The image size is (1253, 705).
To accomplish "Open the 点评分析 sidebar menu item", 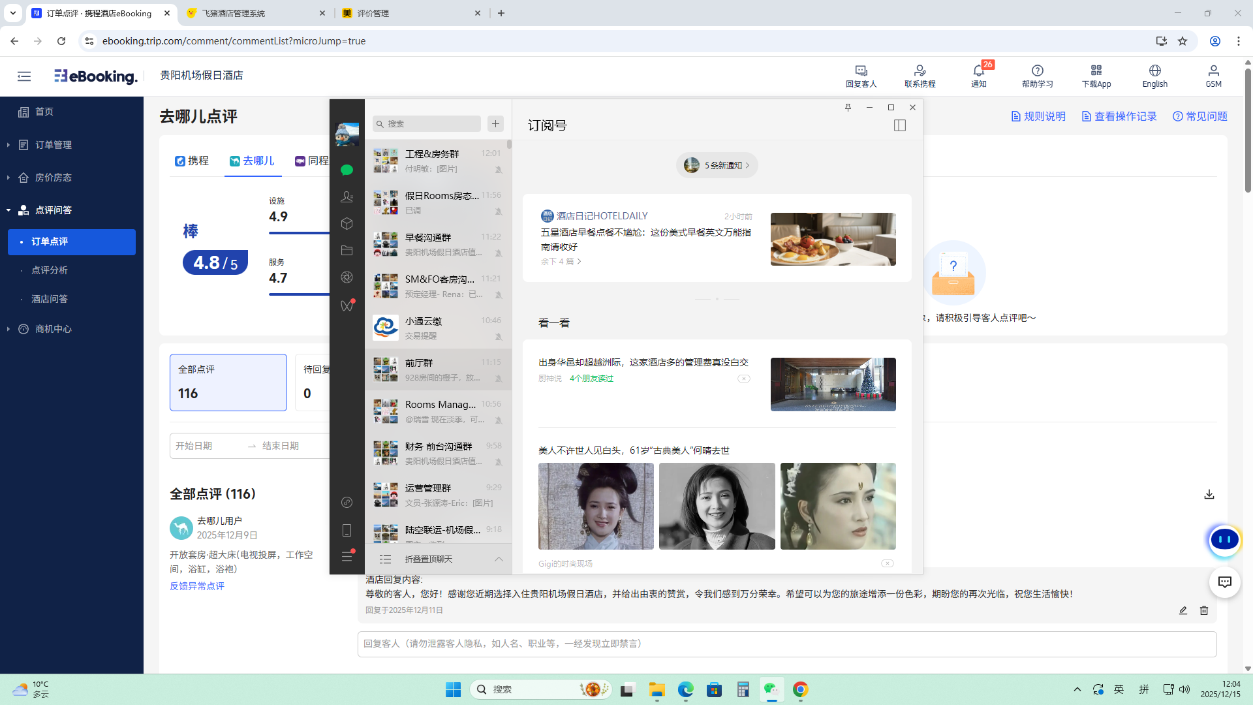I will click(x=50, y=270).
